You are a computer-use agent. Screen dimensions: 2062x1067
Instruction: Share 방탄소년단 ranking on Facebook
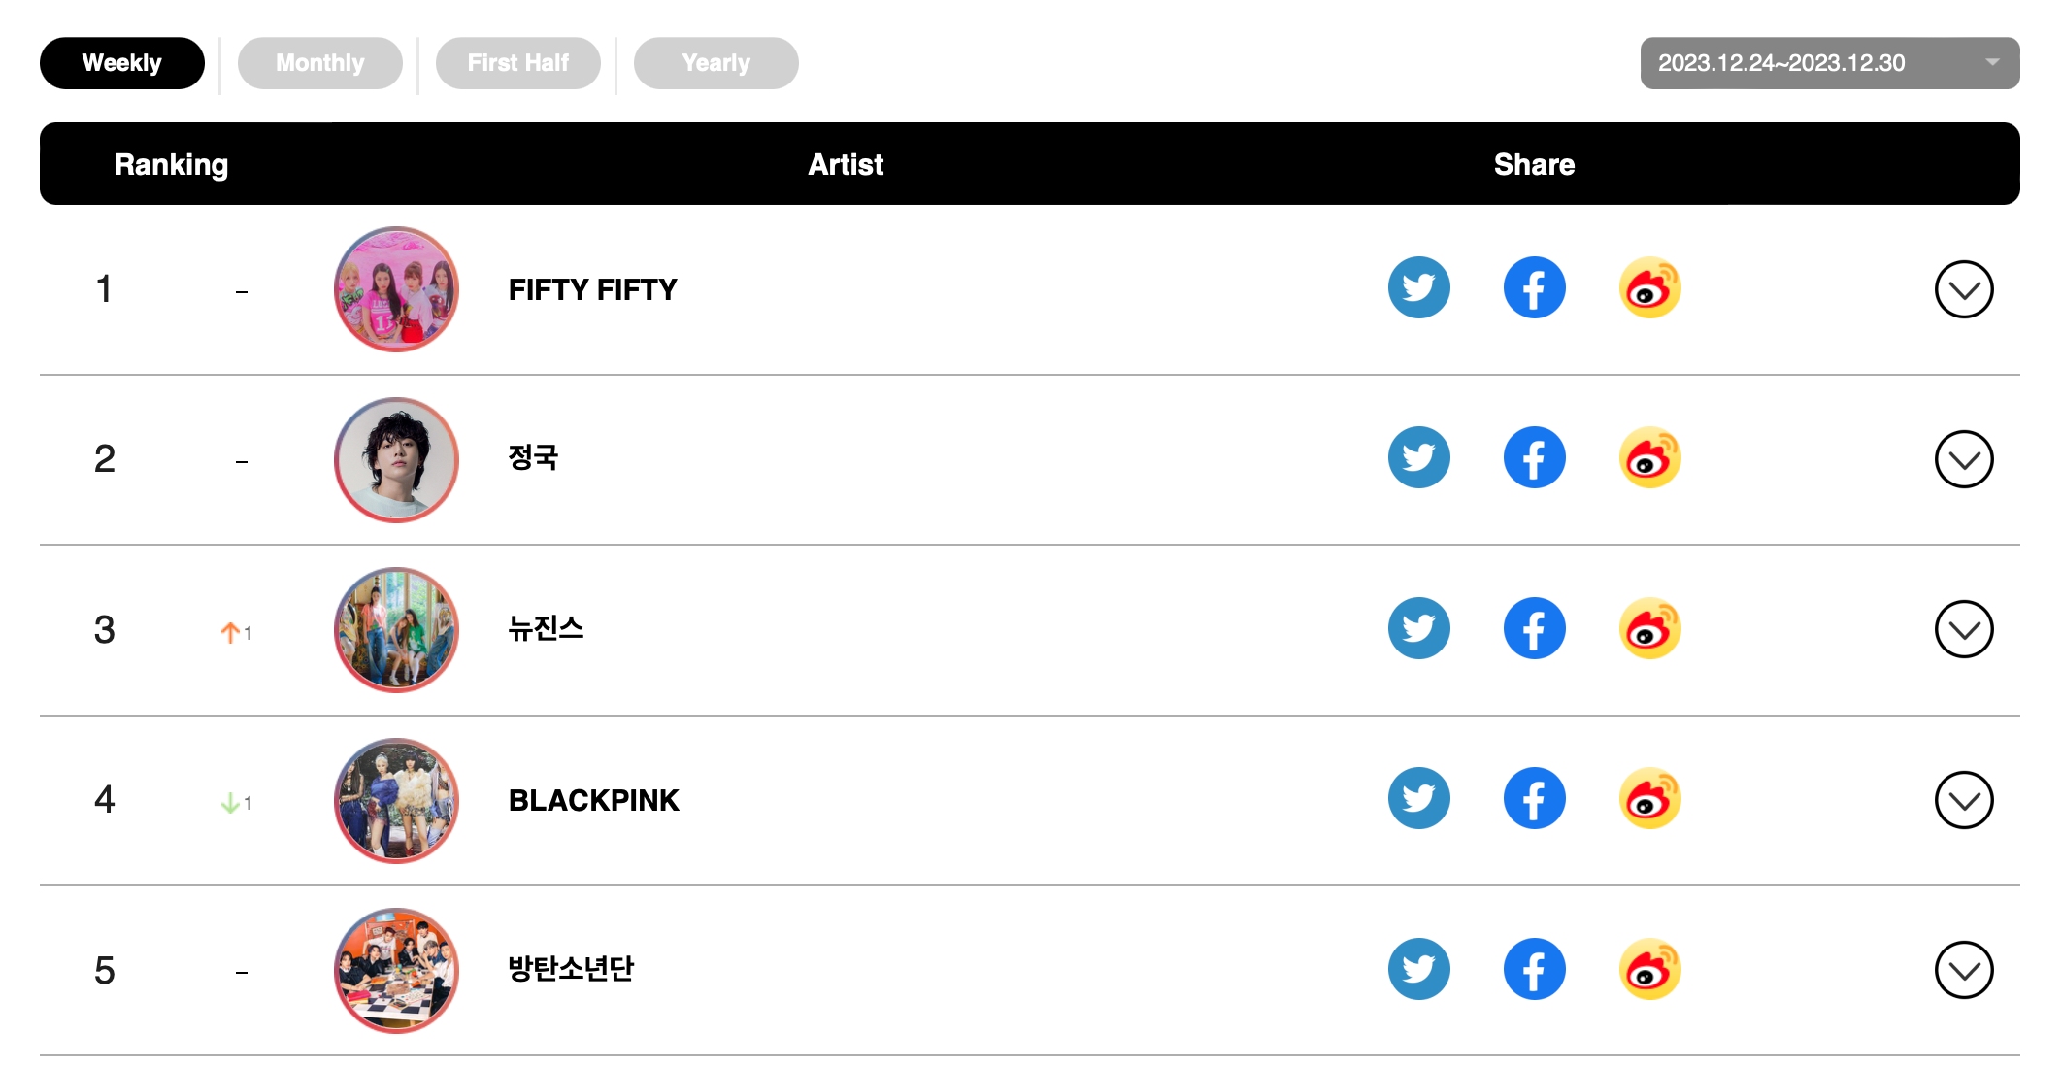click(x=1534, y=969)
